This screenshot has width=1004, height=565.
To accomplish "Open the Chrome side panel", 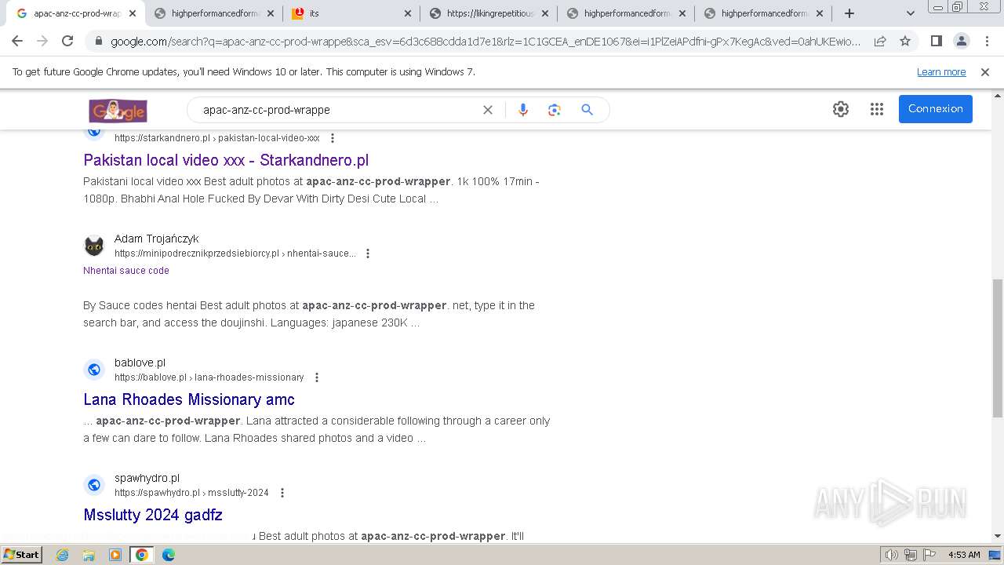I will pyautogui.click(x=936, y=41).
